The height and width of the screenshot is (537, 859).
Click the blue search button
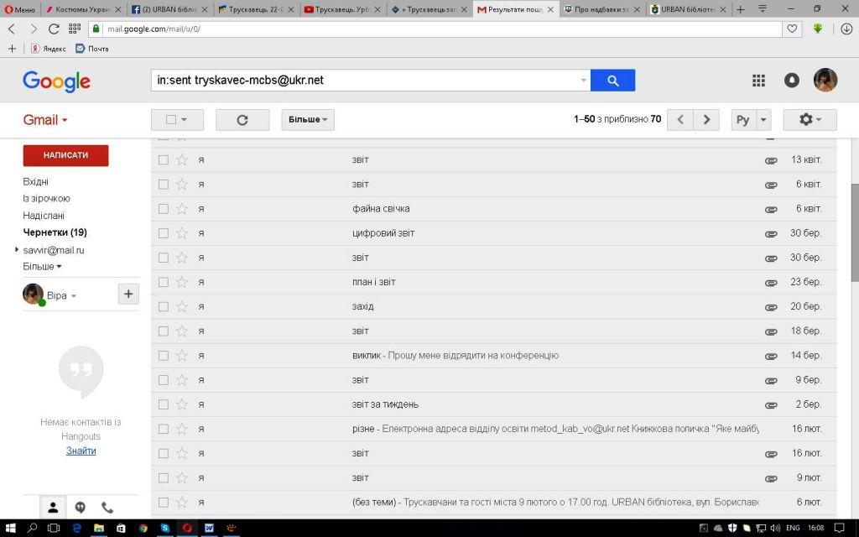[x=612, y=81]
